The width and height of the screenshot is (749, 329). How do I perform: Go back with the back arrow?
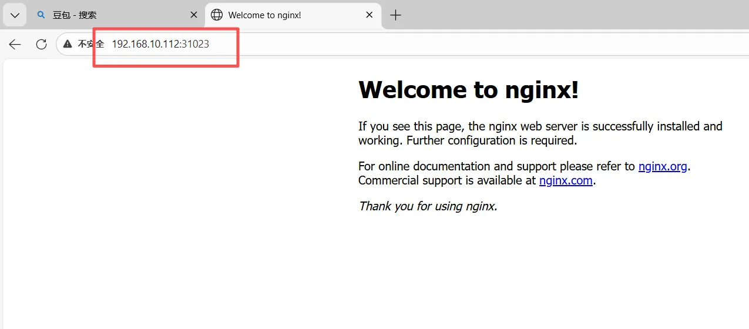pyautogui.click(x=15, y=44)
